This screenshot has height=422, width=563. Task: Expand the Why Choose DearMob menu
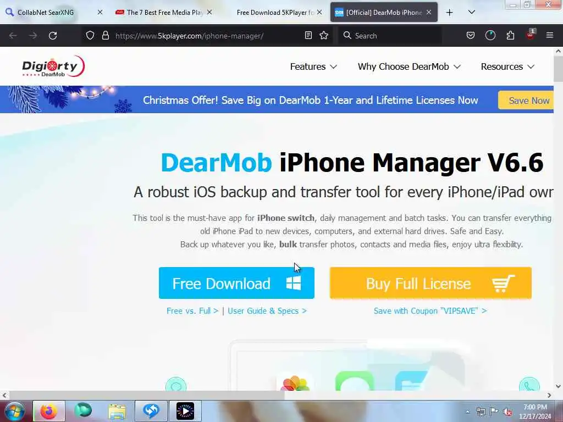tap(409, 66)
